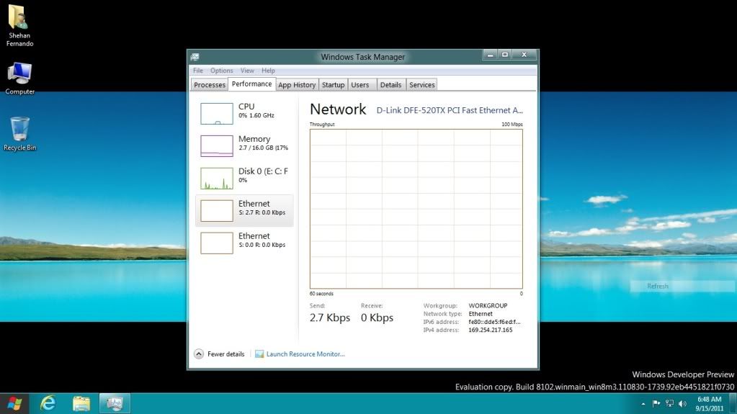This screenshot has width=737, height=414.
Task: Open the File menu
Action: tap(198, 71)
